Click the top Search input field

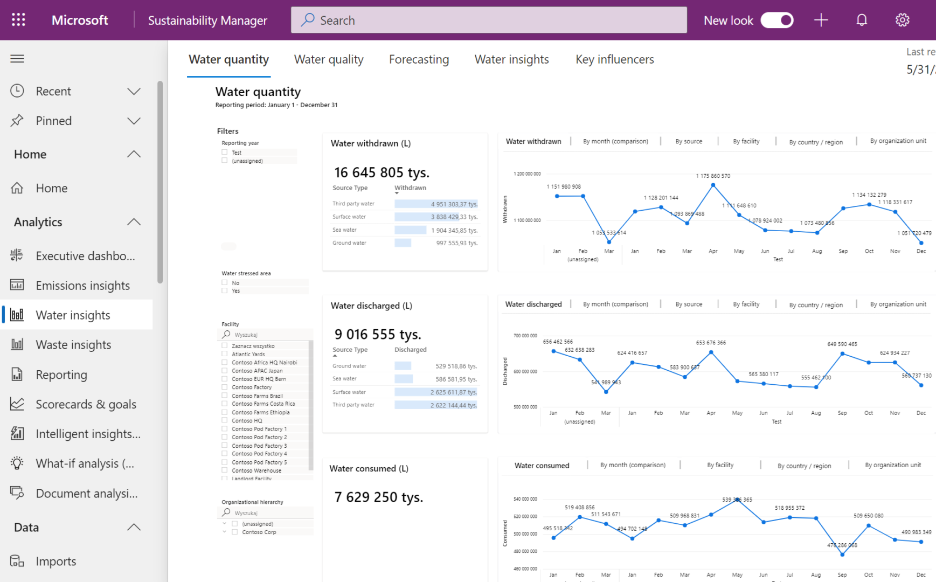pos(489,20)
